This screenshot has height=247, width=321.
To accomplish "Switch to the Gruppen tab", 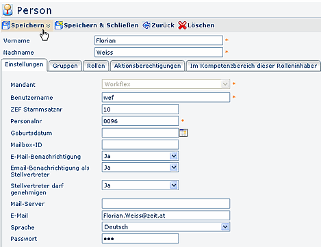I will point(65,66).
